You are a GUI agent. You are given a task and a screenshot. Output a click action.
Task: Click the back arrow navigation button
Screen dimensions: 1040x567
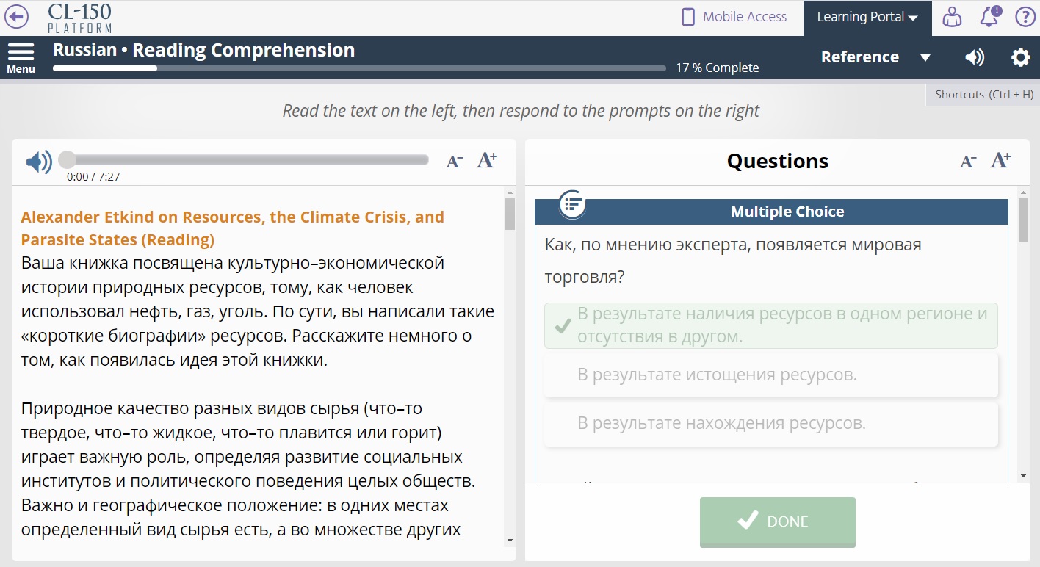point(16,16)
